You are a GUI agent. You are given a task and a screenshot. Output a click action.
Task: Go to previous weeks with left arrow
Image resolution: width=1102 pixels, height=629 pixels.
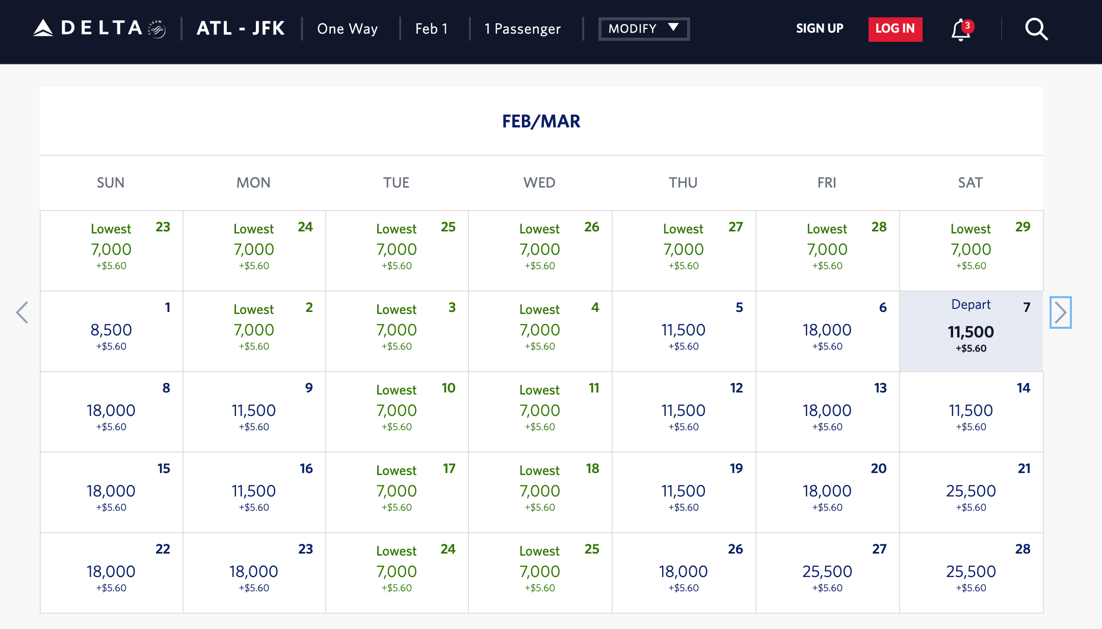22,312
